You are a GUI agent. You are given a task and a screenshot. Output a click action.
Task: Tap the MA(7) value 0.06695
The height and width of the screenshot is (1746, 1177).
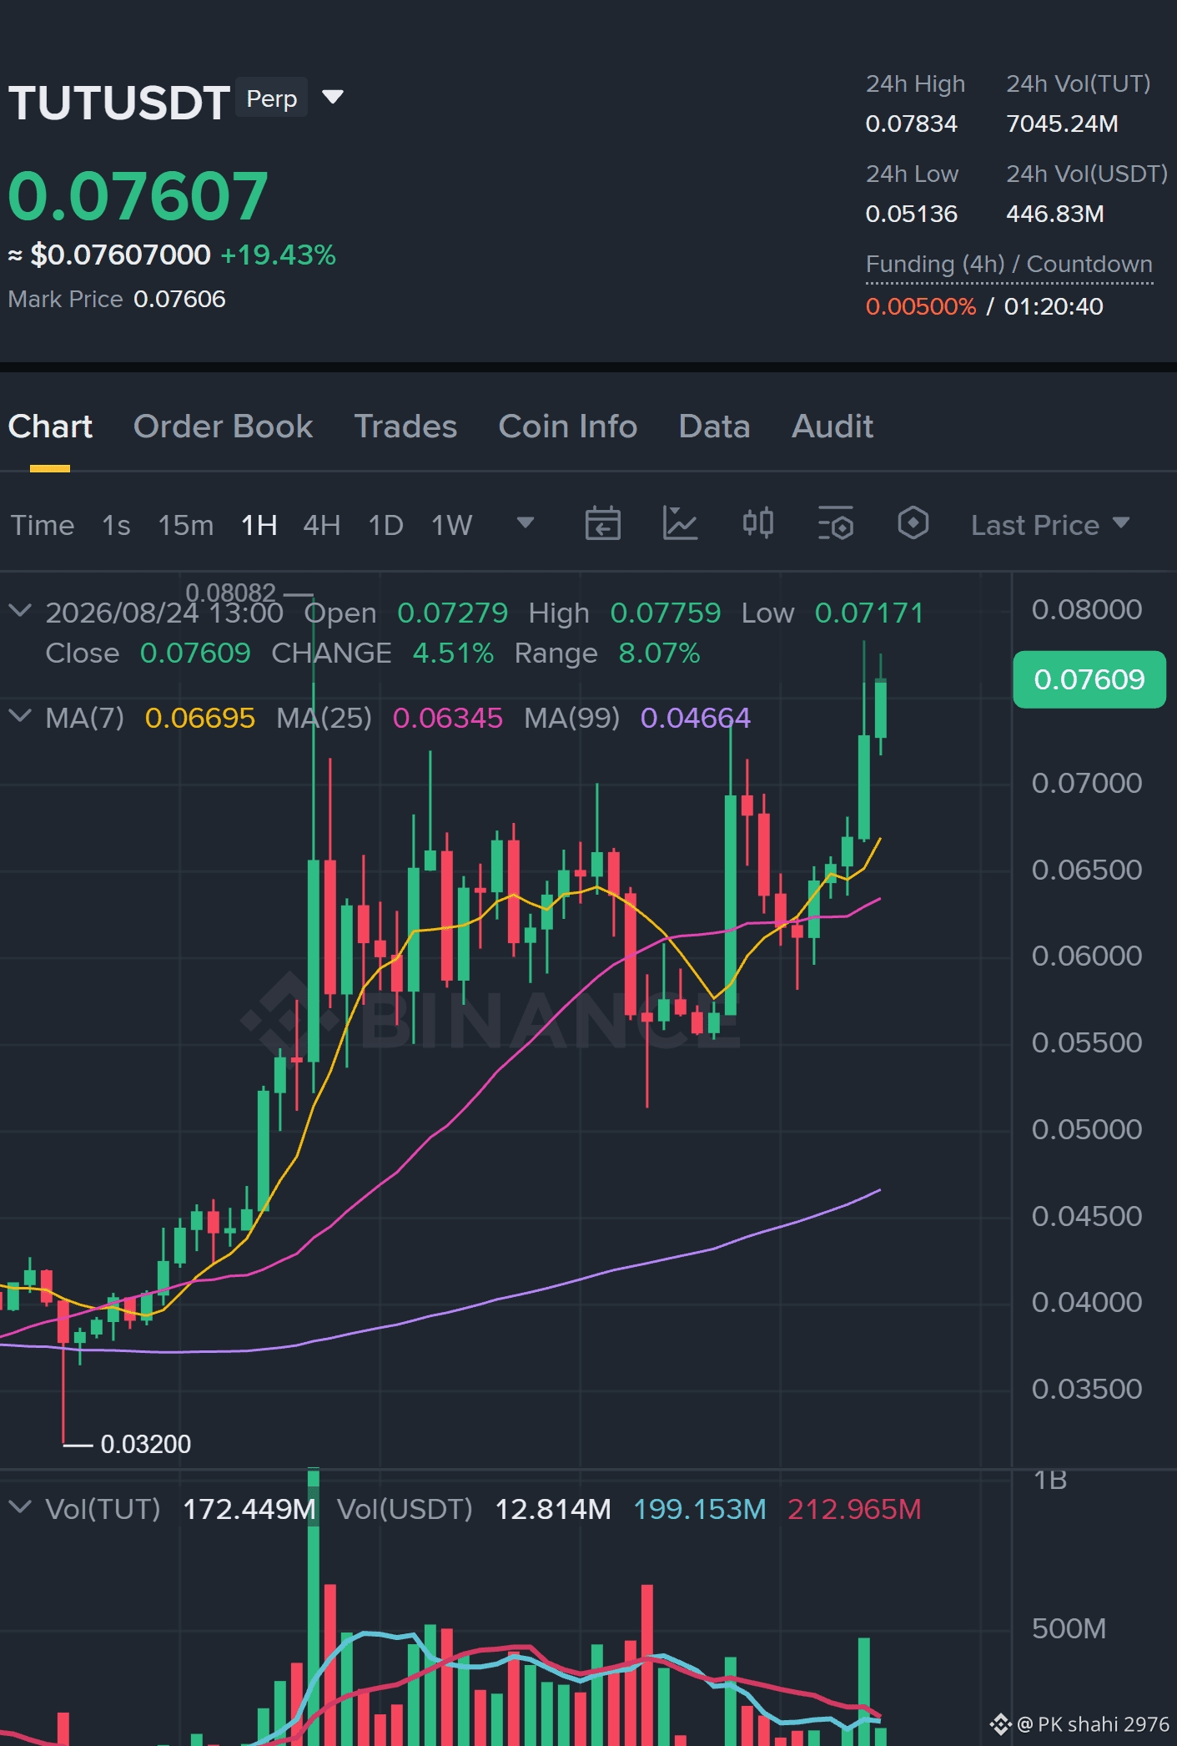click(200, 718)
